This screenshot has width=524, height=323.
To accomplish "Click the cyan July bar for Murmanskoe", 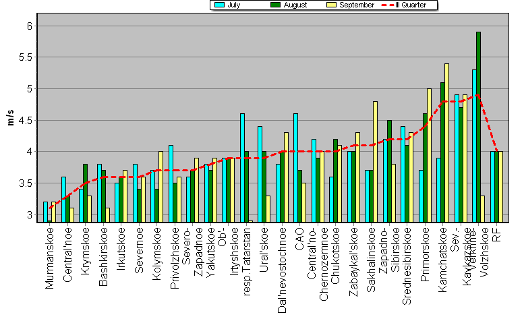I will click(x=45, y=212).
